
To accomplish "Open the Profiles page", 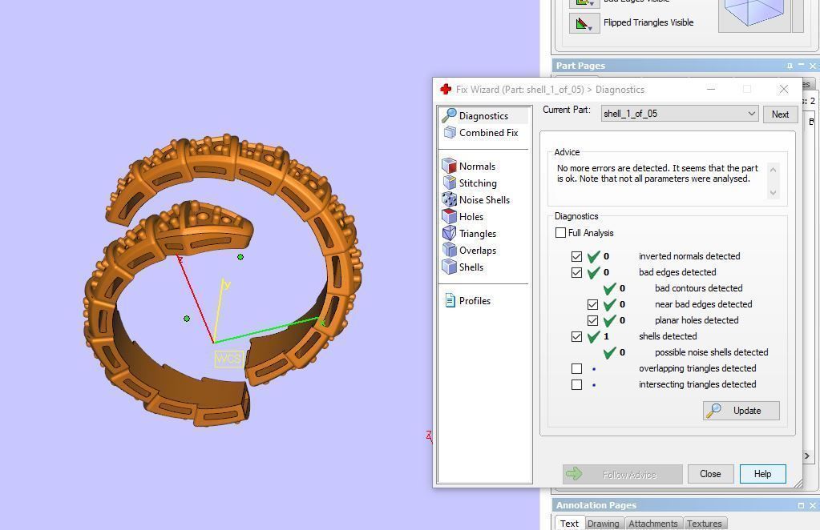I will click(467, 300).
